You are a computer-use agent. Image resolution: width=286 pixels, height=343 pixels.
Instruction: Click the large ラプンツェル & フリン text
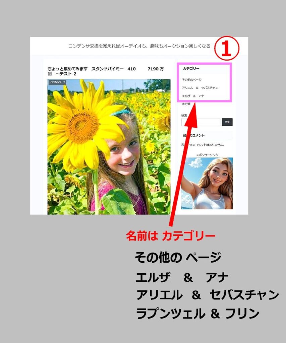click(197, 314)
